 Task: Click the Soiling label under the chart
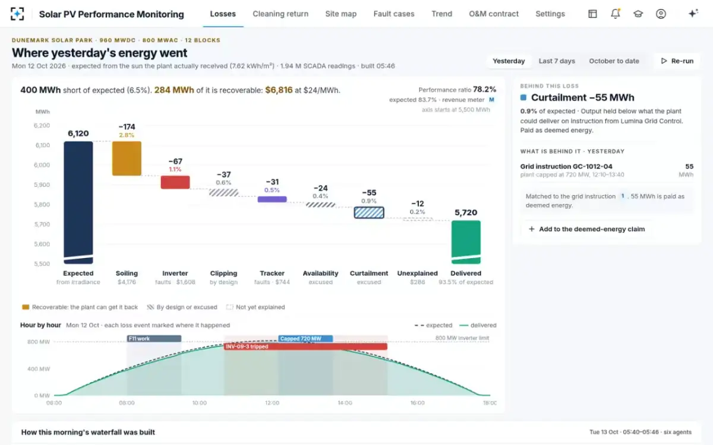127,274
